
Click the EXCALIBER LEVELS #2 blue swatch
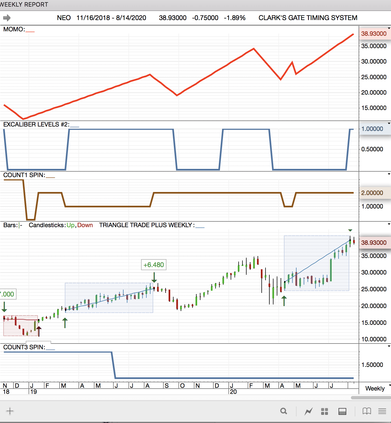74,126
